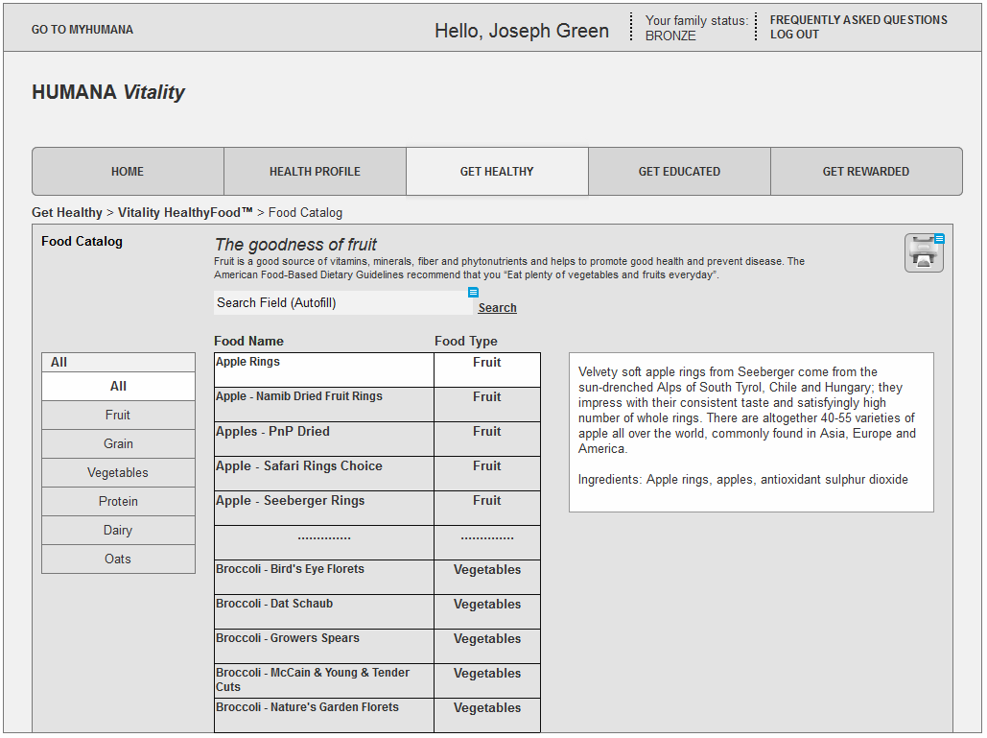Click Get Healthy breadcrumb

[67, 213]
